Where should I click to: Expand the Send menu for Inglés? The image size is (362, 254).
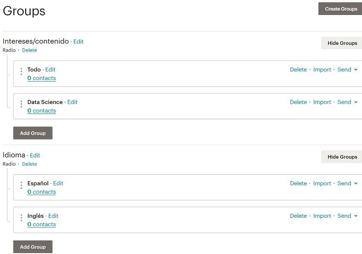click(348, 216)
